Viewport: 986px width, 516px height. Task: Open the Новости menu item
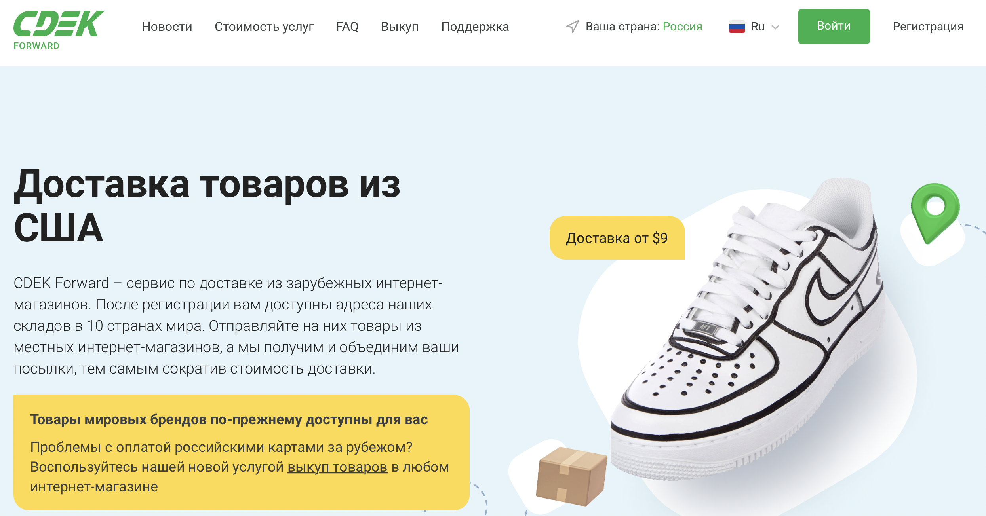[x=167, y=27]
